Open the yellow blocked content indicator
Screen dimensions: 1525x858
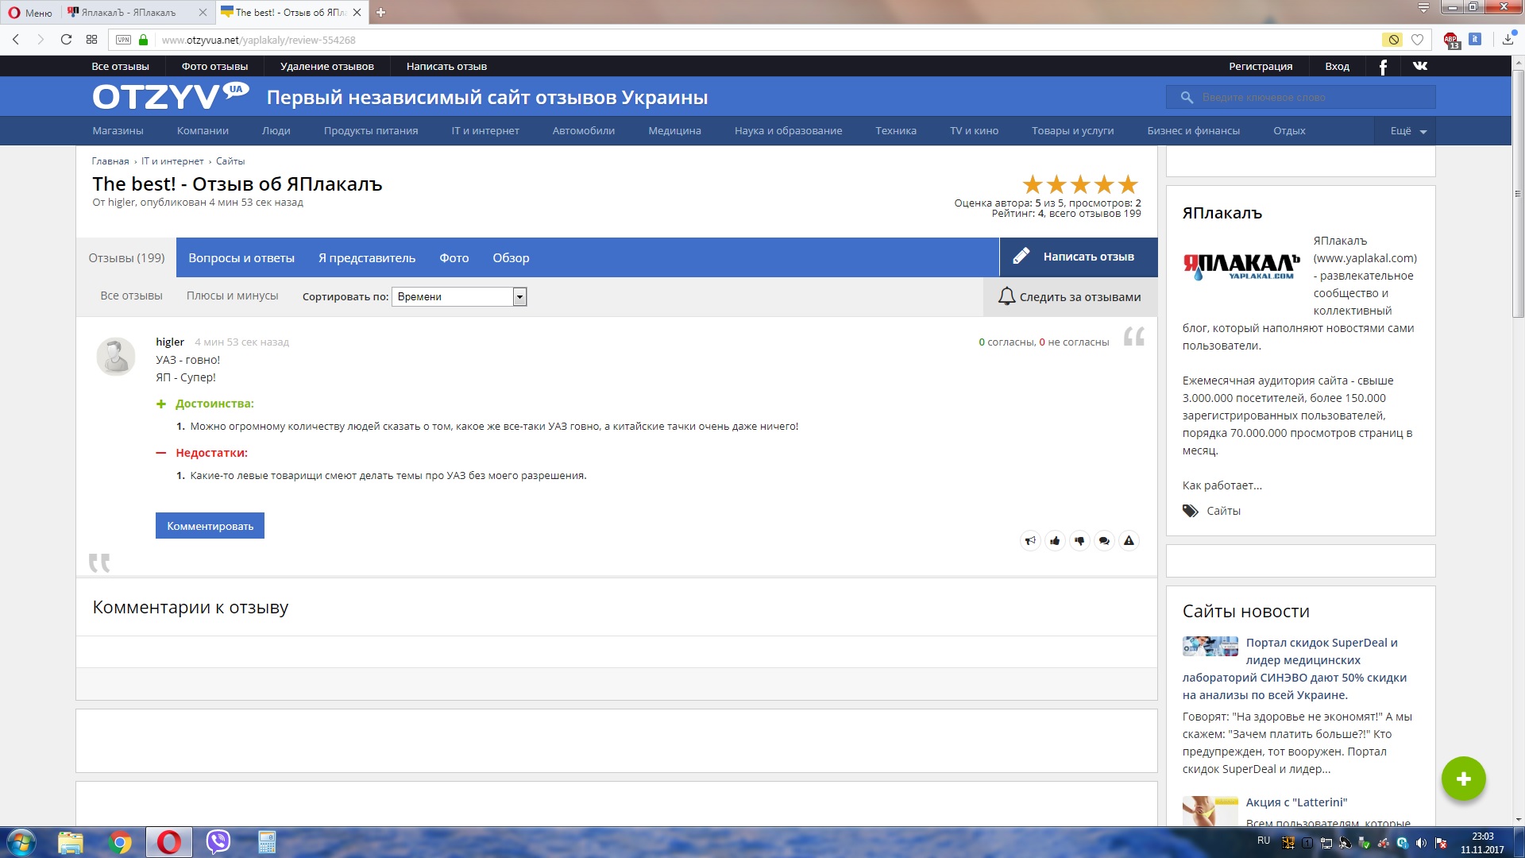(x=1392, y=40)
